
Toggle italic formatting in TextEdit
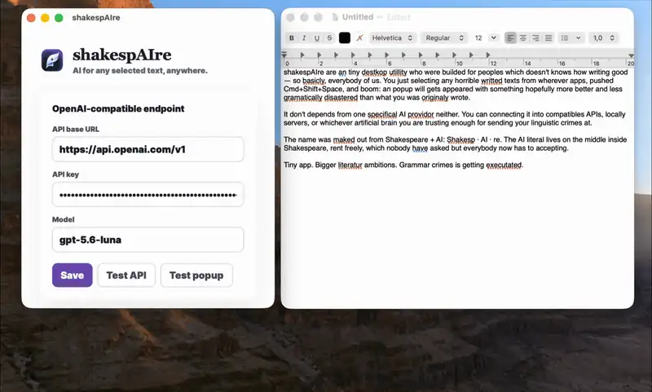point(304,37)
